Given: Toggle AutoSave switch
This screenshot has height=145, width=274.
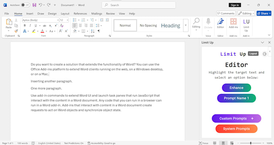Looking at the screenshot, I should click(x=25, y=5).
